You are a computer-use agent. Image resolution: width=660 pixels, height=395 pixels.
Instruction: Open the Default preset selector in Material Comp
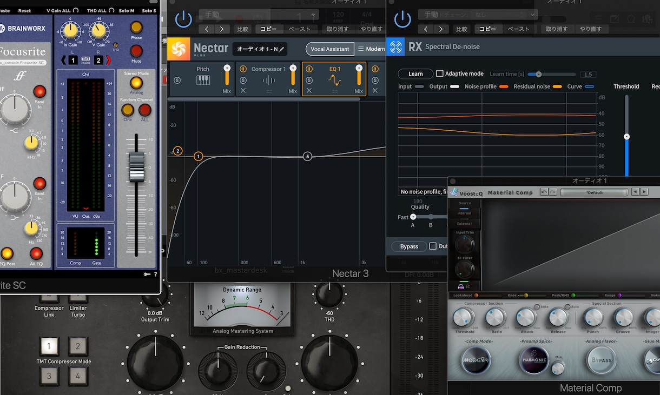click(595, 192)
